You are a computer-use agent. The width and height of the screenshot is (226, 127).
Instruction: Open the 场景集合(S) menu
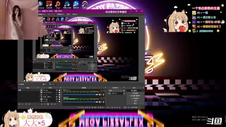click(x=60, y=14)
